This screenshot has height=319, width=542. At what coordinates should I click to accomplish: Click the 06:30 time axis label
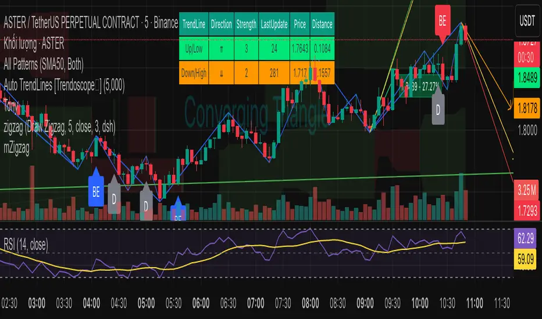coord(228,303)
